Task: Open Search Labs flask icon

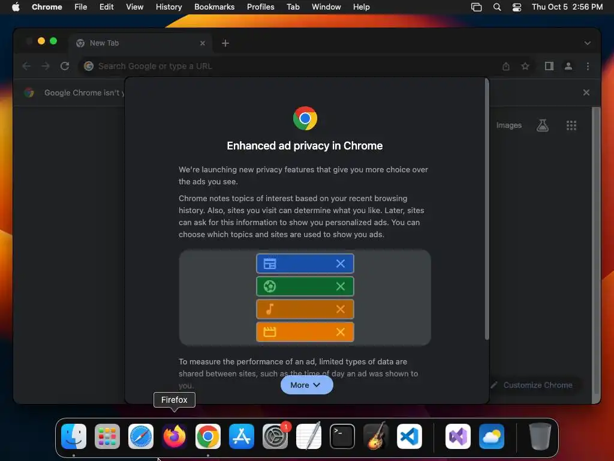Action: (x=543, y=125)
